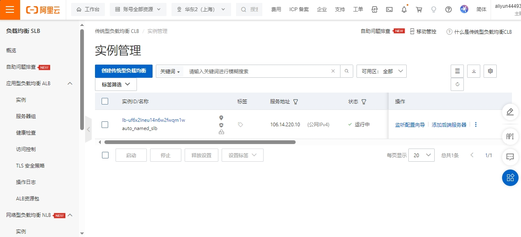This screenshot has height=237, width=521.
Task: Open the 华东2（上海）region selector
Action: (x=201, y=9)
